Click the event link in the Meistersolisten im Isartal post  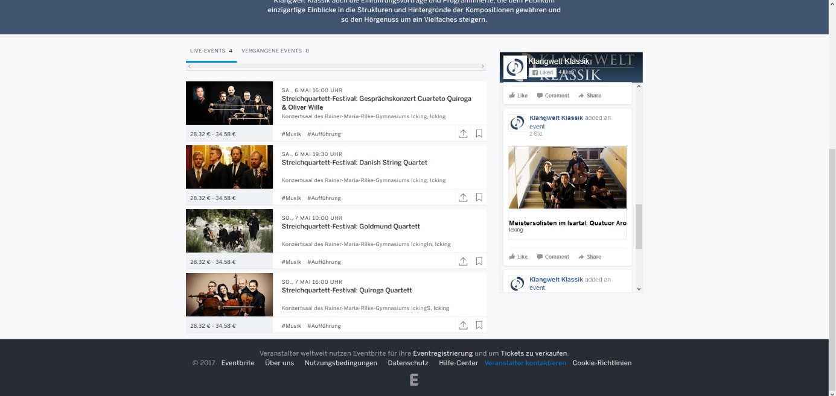537,127
